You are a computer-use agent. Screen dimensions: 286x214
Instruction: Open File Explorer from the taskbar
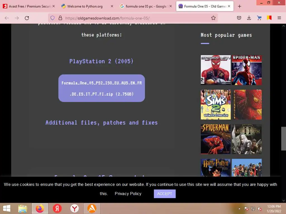pos(23,208)
